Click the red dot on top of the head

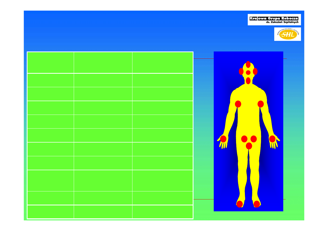coord(248,64)
